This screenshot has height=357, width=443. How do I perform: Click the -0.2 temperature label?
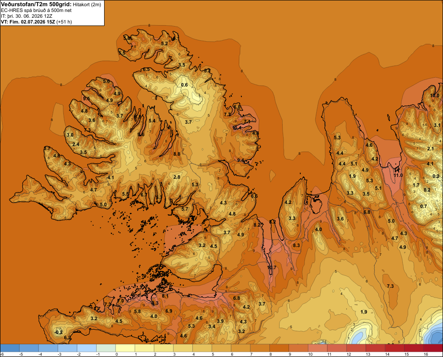click(58, 332)
